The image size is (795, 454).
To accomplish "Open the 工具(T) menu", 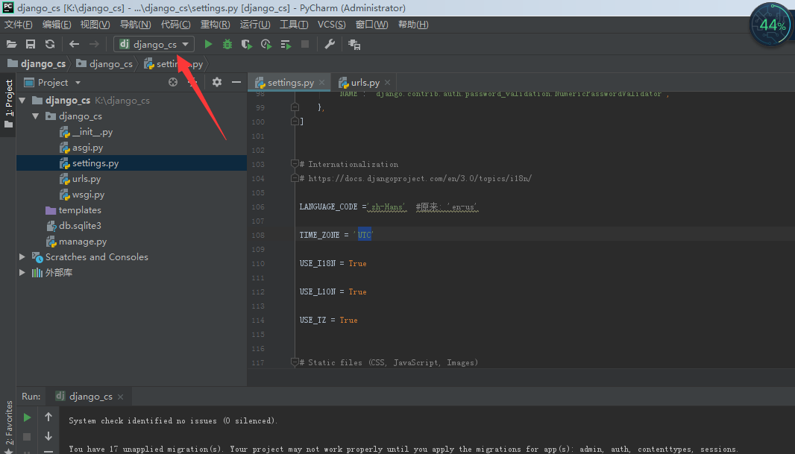I will 294,25.
